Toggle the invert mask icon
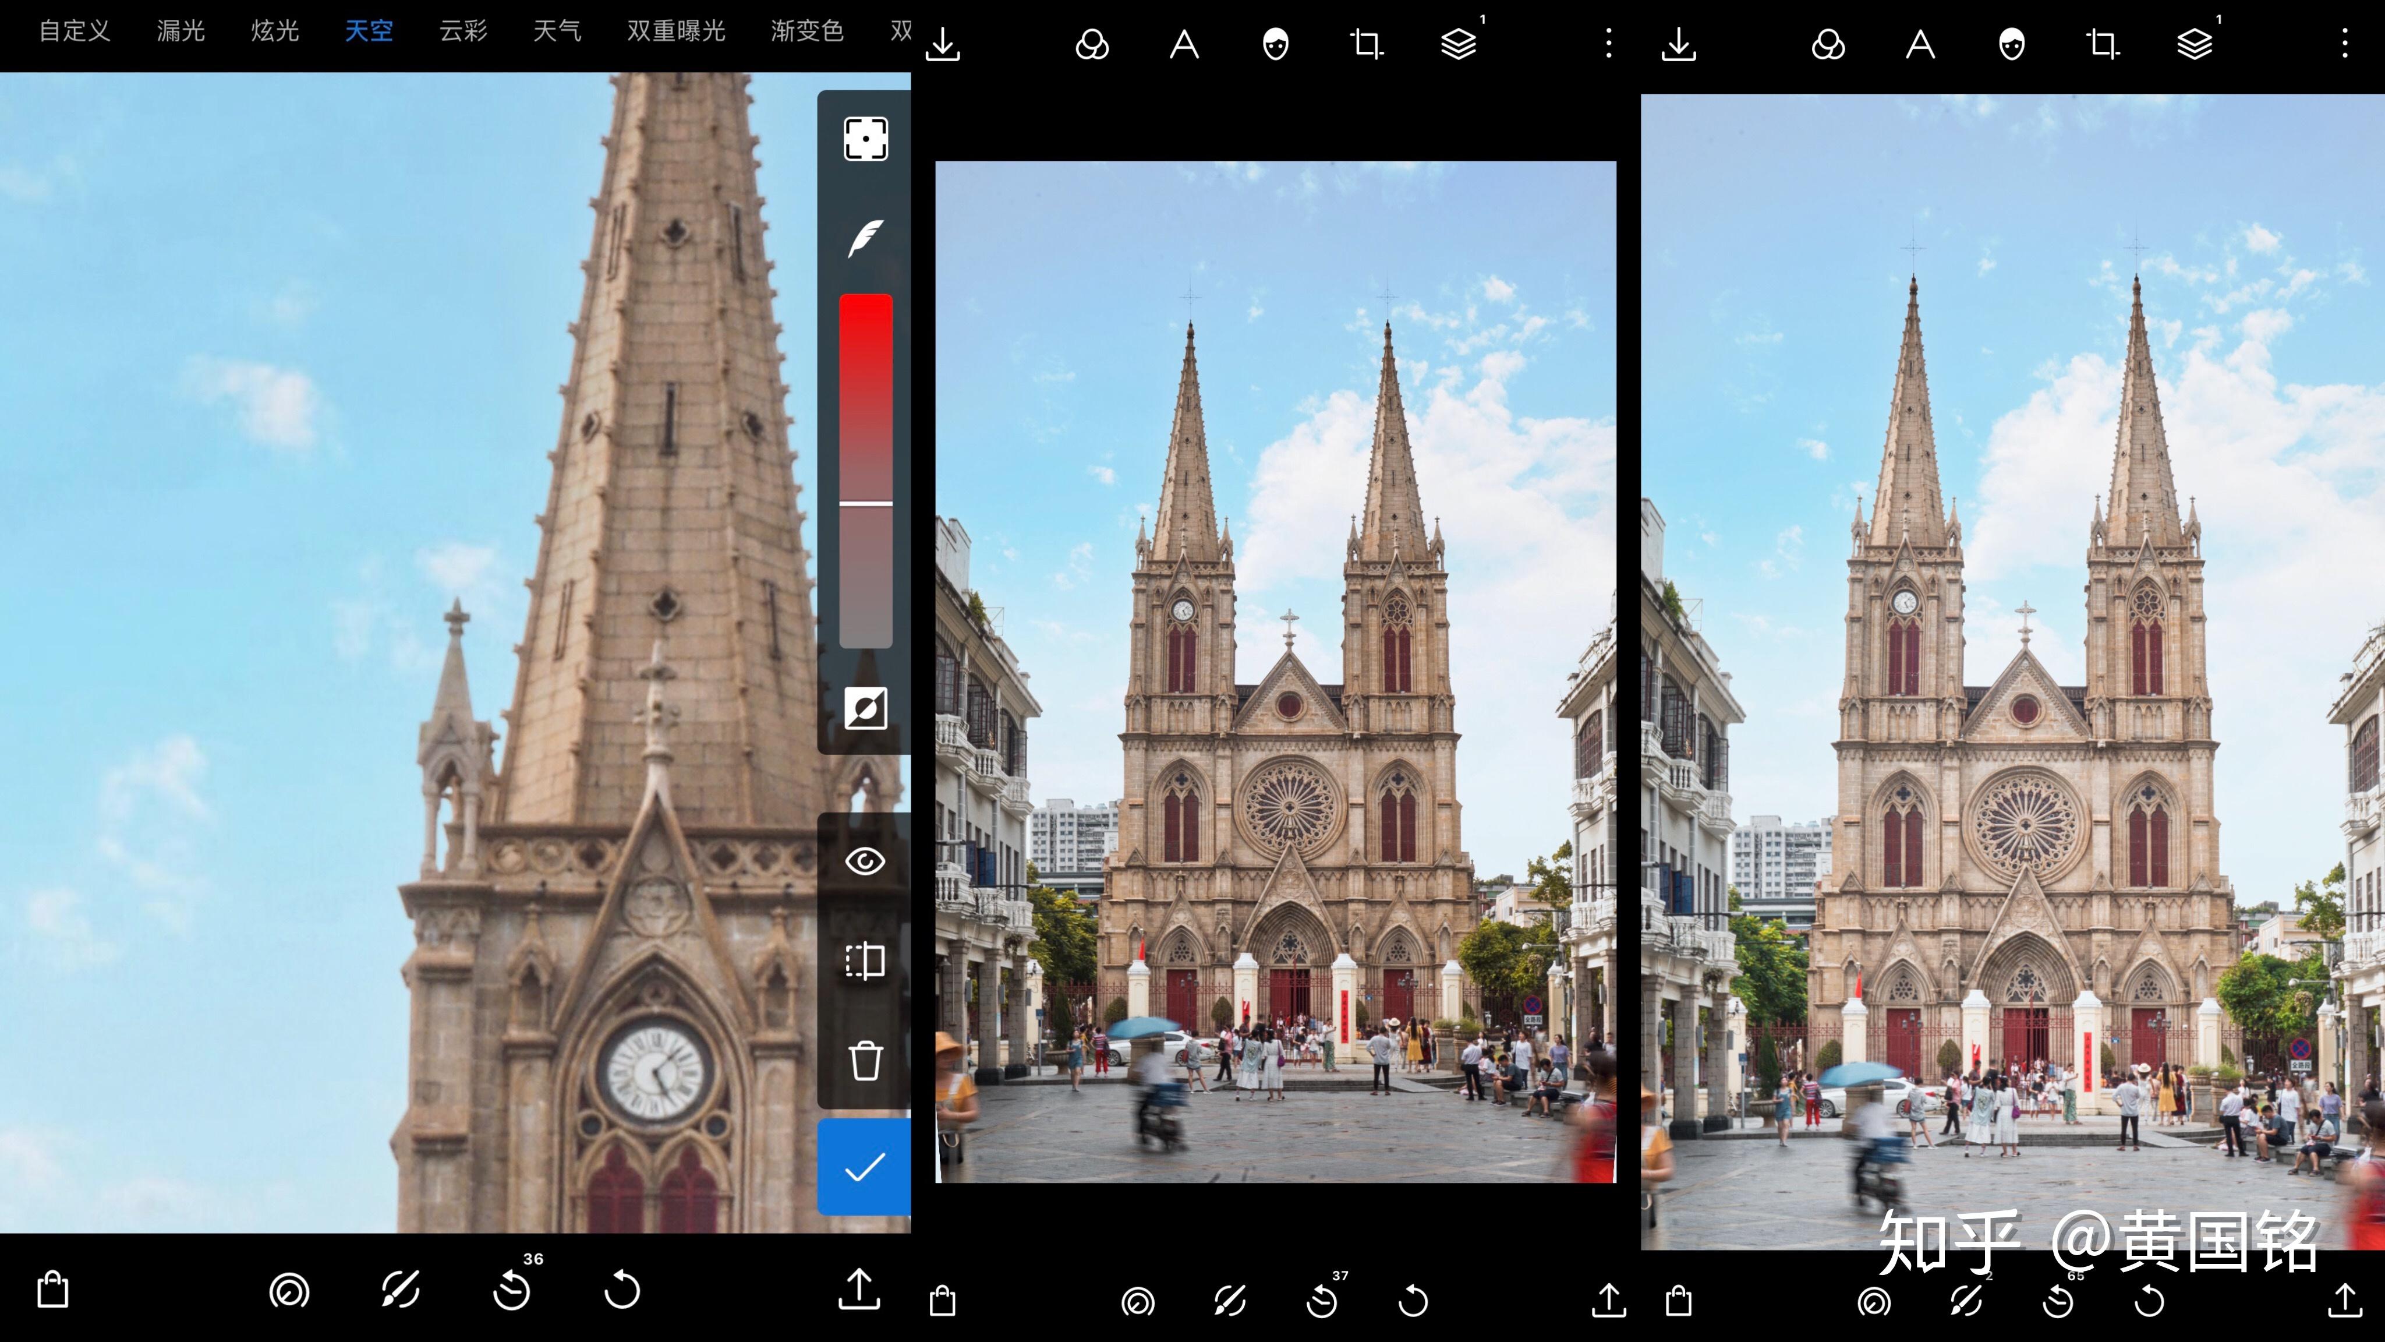The width and height of the screenshot is (2385, 1342). (x=866, y=708)
